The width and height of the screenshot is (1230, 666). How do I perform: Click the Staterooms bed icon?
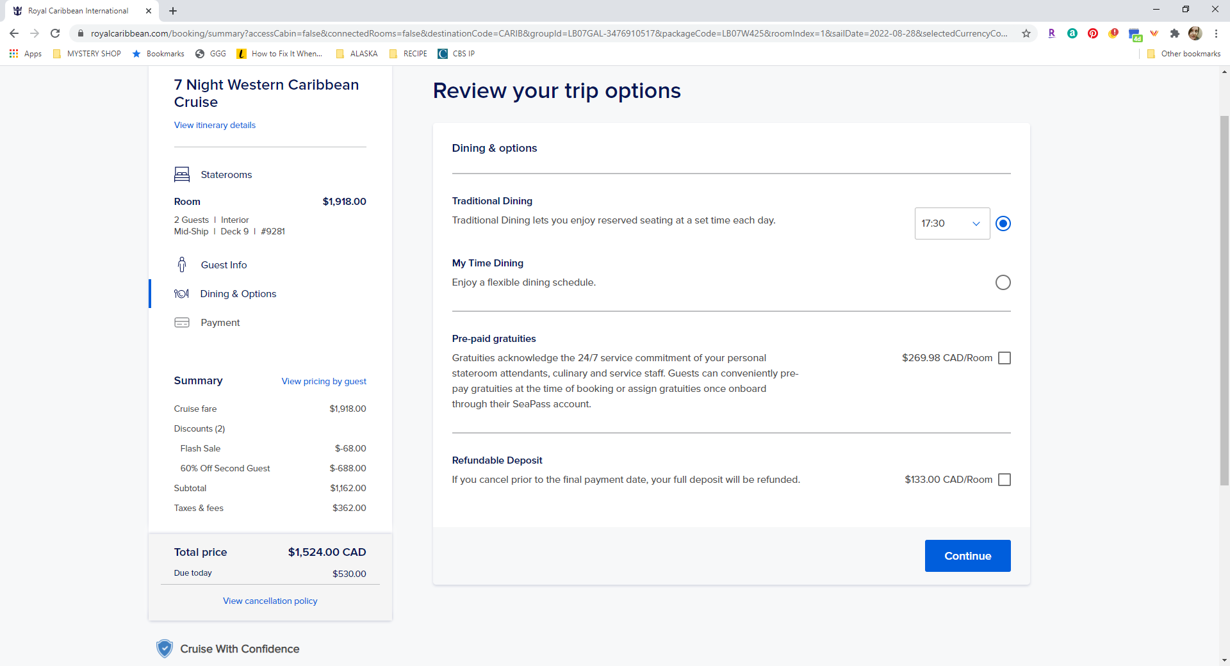point(182,174)
